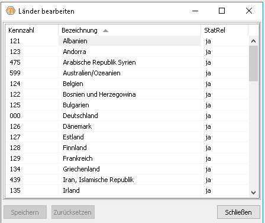
Task: Click the vertical scrollbar thumb
Action: click(x=253, y=63)
